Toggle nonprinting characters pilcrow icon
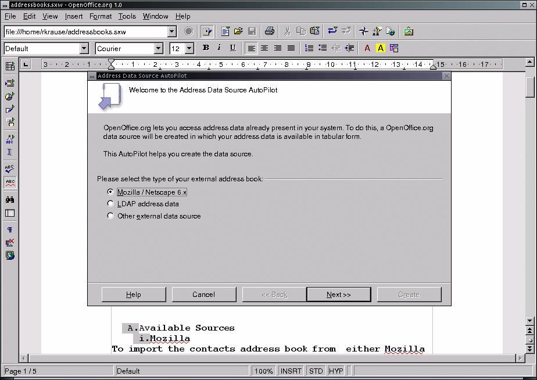Image resolution: width=537 pixels, height=380 pixels. (x=10, y=230)
